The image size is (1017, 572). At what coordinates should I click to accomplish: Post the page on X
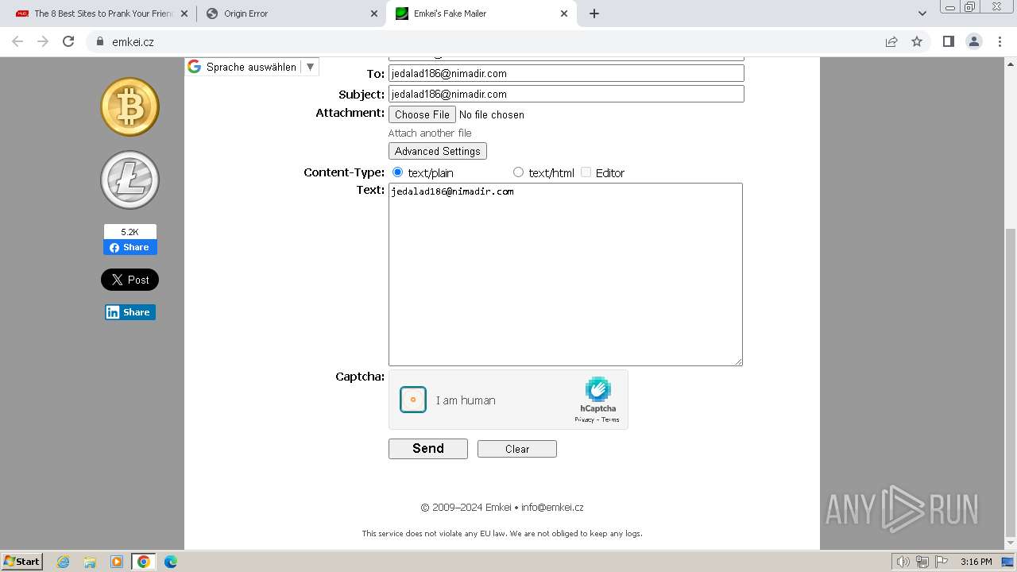130,280
